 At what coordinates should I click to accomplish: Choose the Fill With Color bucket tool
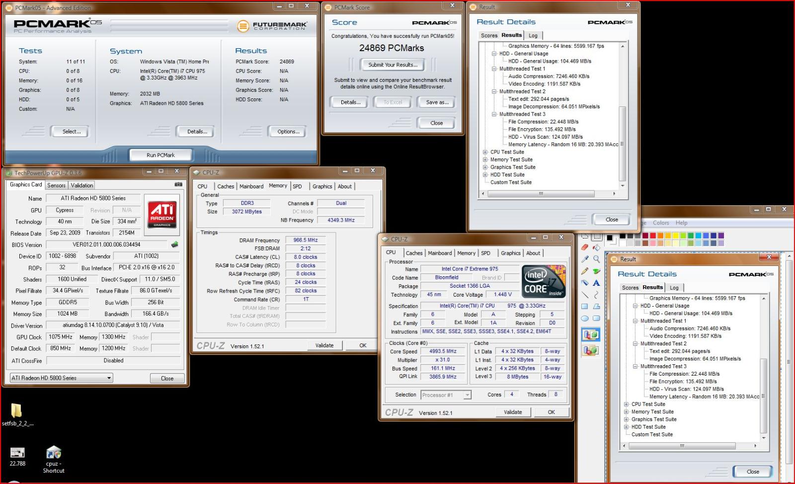(x=596, y=247)
